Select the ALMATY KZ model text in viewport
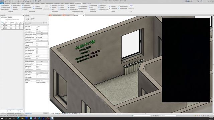Viewport: 214px width, 120px height. click(85, 45)
